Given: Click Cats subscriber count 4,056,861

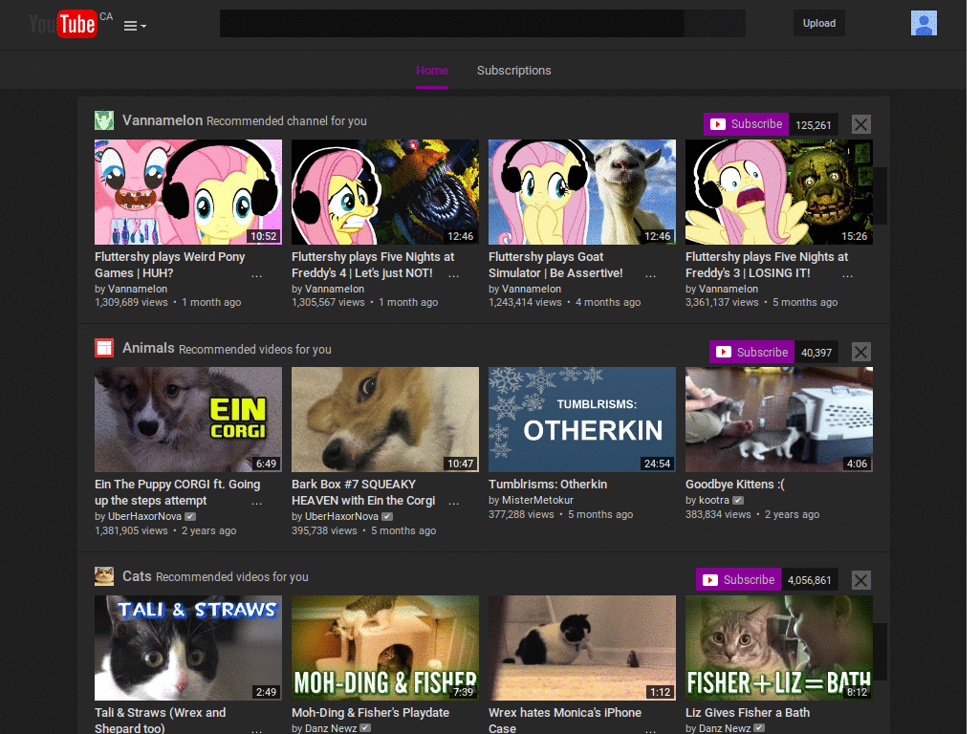Looking at the screenshot, I should pyautogui.click(x=809, y=580).
